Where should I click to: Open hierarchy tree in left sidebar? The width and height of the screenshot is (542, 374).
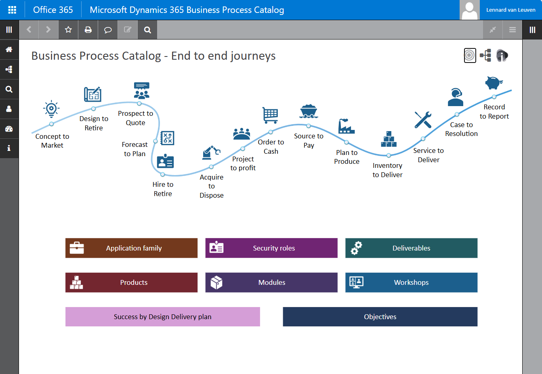tap(9, 69)
